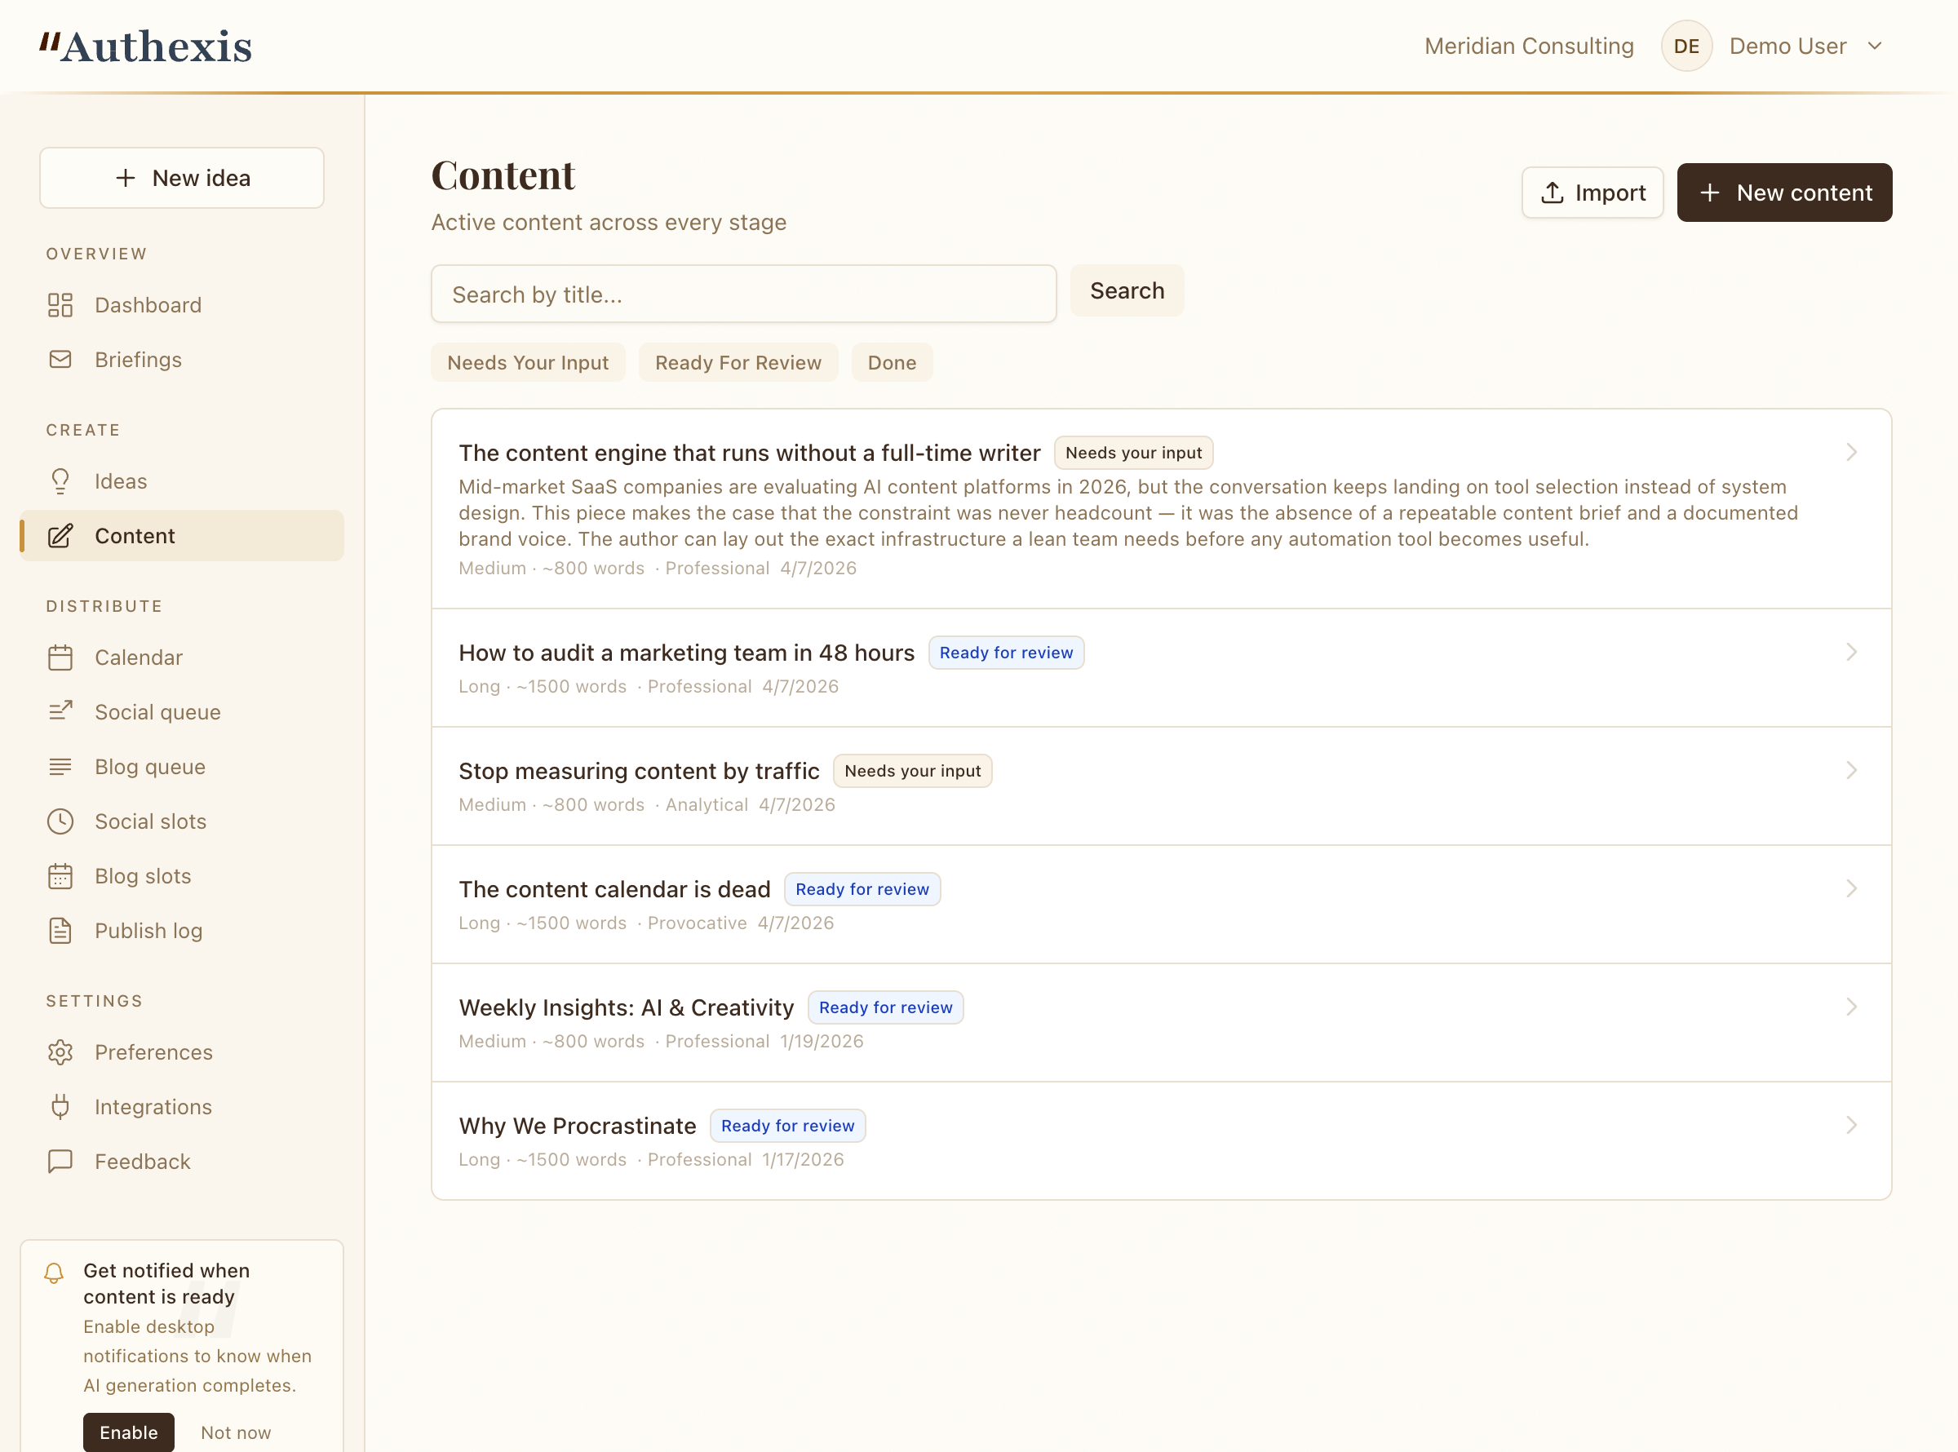This screenshot has height=1452, width=1958.
Task: Click the Preferences gear icon
Action: click(60, 1052)
